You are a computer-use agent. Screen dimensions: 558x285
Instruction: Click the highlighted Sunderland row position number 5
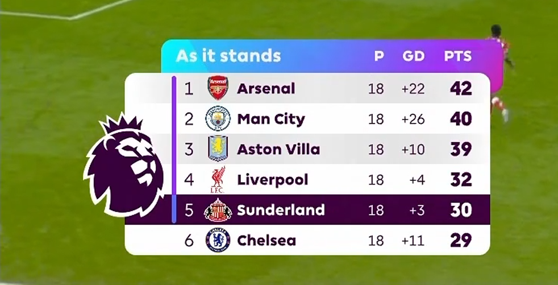click(189, 210)
